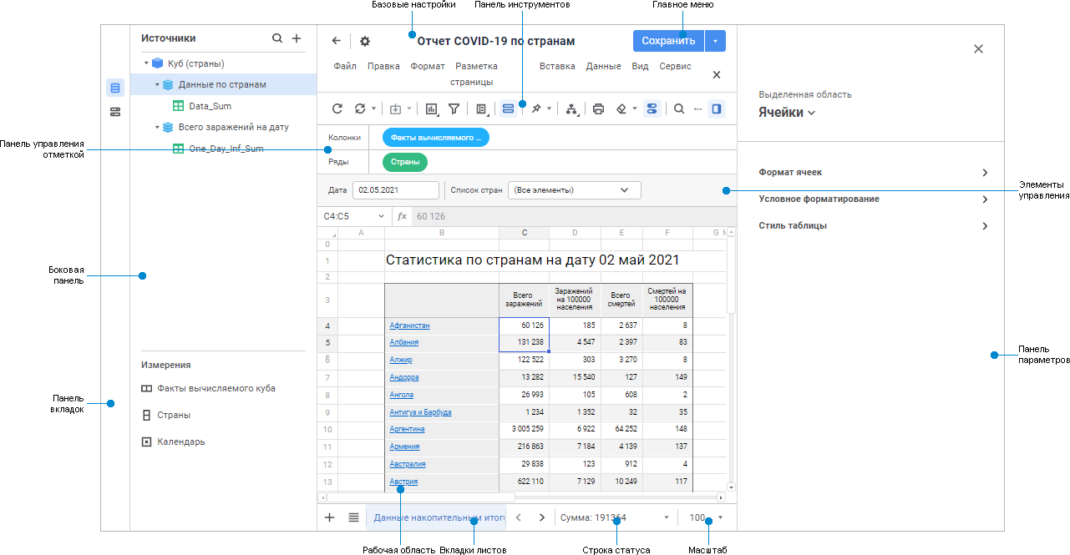The width and height of the screenshot is (1070, 555).
Task: Add a new sheet with plus icon
Action: [x=329, y=517]
